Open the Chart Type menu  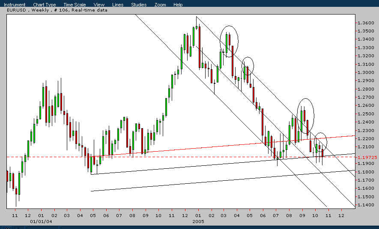pos(45,5)
